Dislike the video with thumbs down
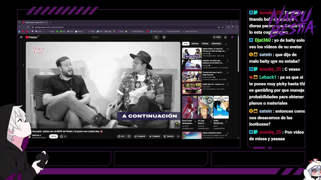 (x=129, y=136)
